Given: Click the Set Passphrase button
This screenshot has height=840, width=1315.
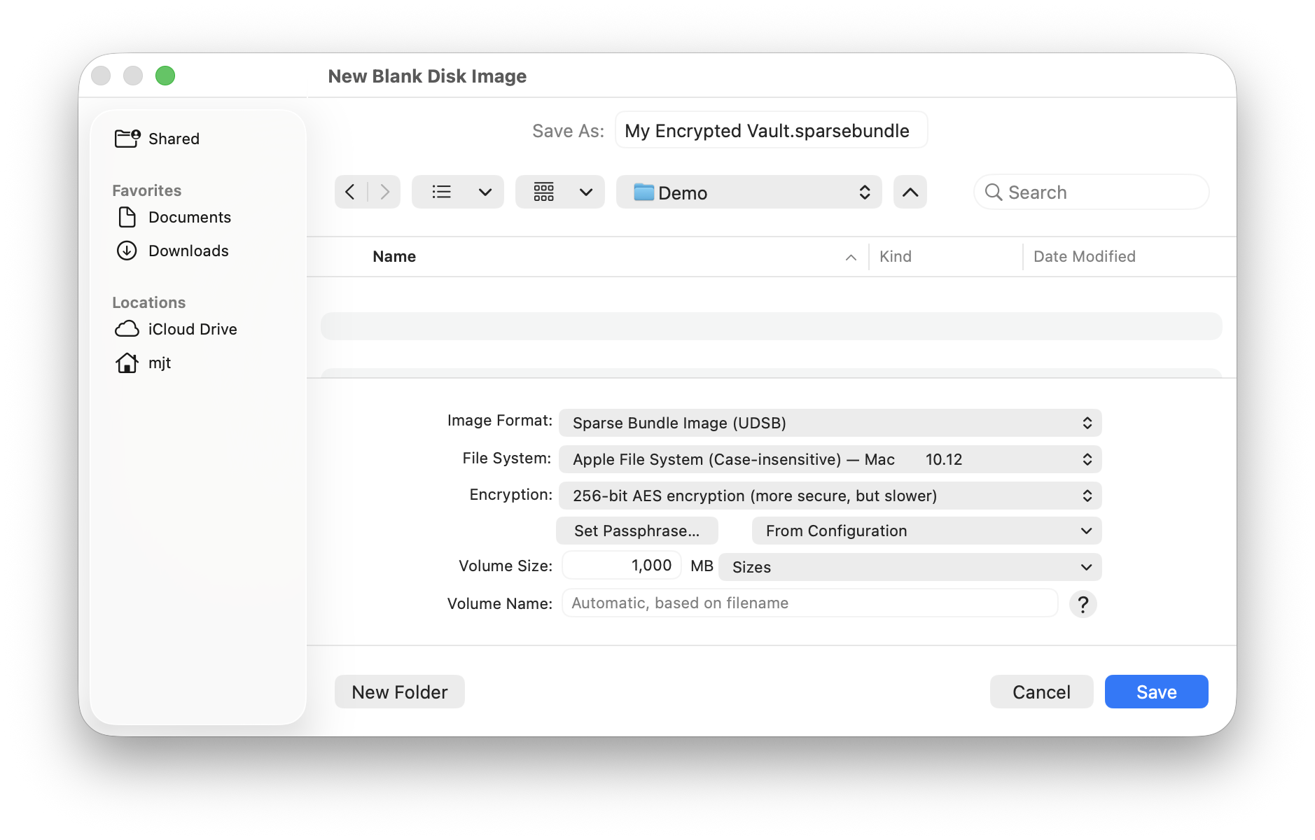Looking at the screenshot, I should (636, 531).
